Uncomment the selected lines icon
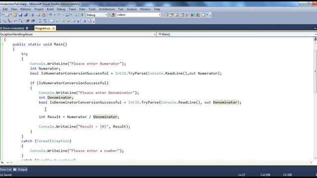The image size is (317, 178). [45, 21]
